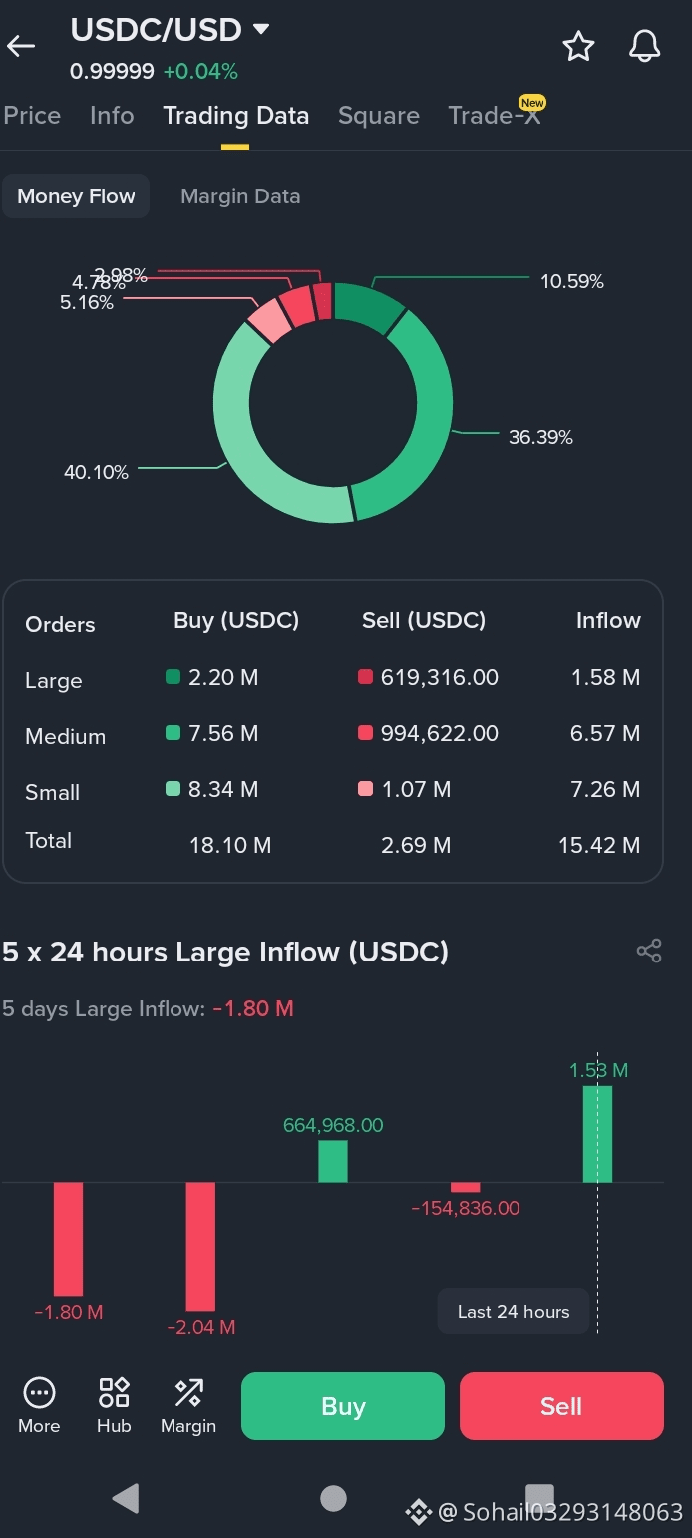Tap the green Buy button
This screenshot has width=692, height=1538.
[x=343, y=1406]
